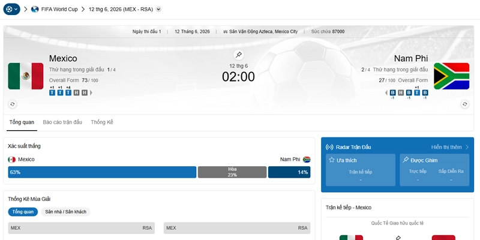Image resolution: width=480 pixels, height=240 pixels.
Task: Open the sport selector soccer ball dropdown
Action: click(11, 9)
